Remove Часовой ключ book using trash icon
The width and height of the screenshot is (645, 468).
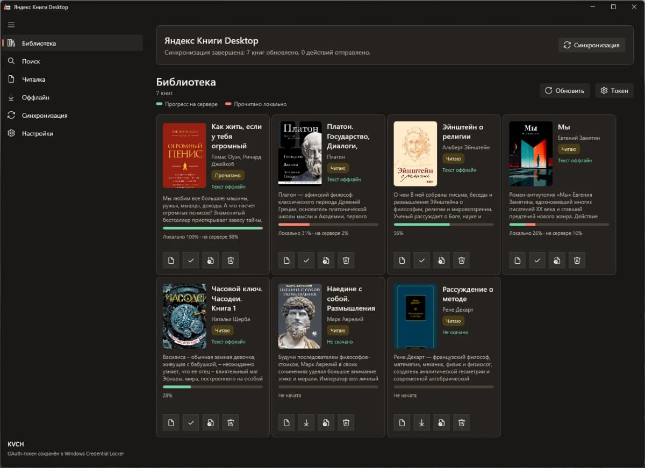(x=231, y=423)
